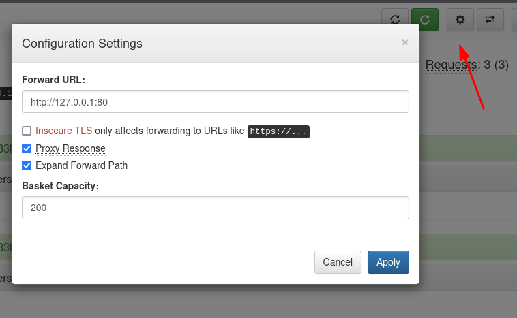Click the Forward URL field label

click(53, 80)
